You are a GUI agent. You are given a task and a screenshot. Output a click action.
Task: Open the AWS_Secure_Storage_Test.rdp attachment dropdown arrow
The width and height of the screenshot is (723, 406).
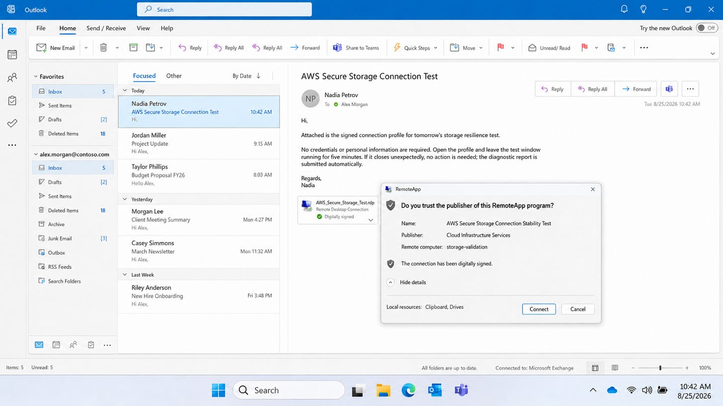point(370,220)
